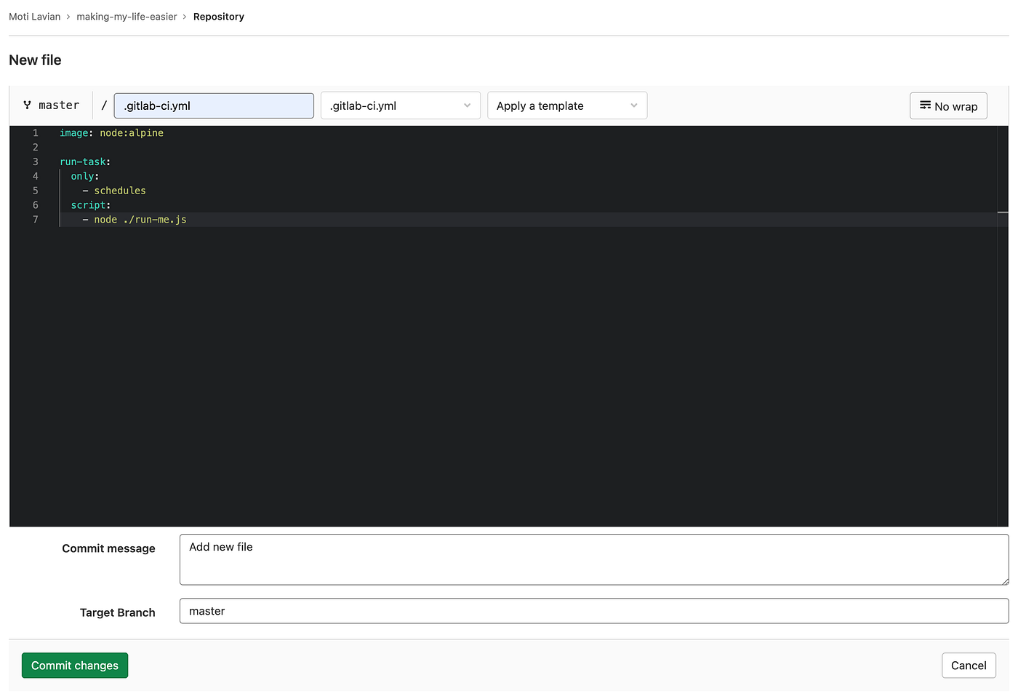Click the chevron on the file type selector
Image resolution: width=1018 pixels, height=699 pixels.
pos(468,105)
